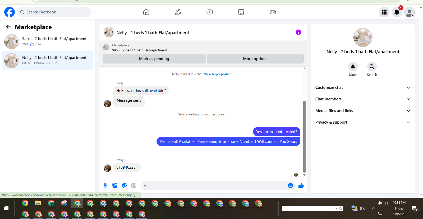
Task: Expand Chat members section
Action: click(363, 99)
